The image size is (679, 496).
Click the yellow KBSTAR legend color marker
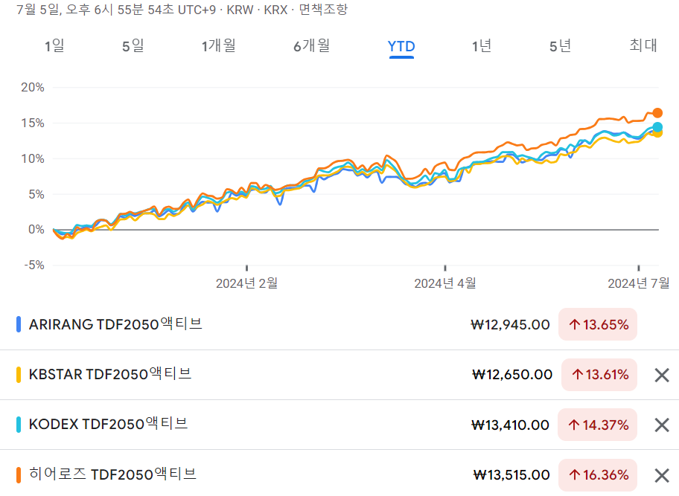click(19, 375)
